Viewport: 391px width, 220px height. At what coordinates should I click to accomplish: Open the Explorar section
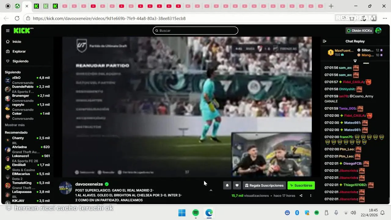pos(19,51)
